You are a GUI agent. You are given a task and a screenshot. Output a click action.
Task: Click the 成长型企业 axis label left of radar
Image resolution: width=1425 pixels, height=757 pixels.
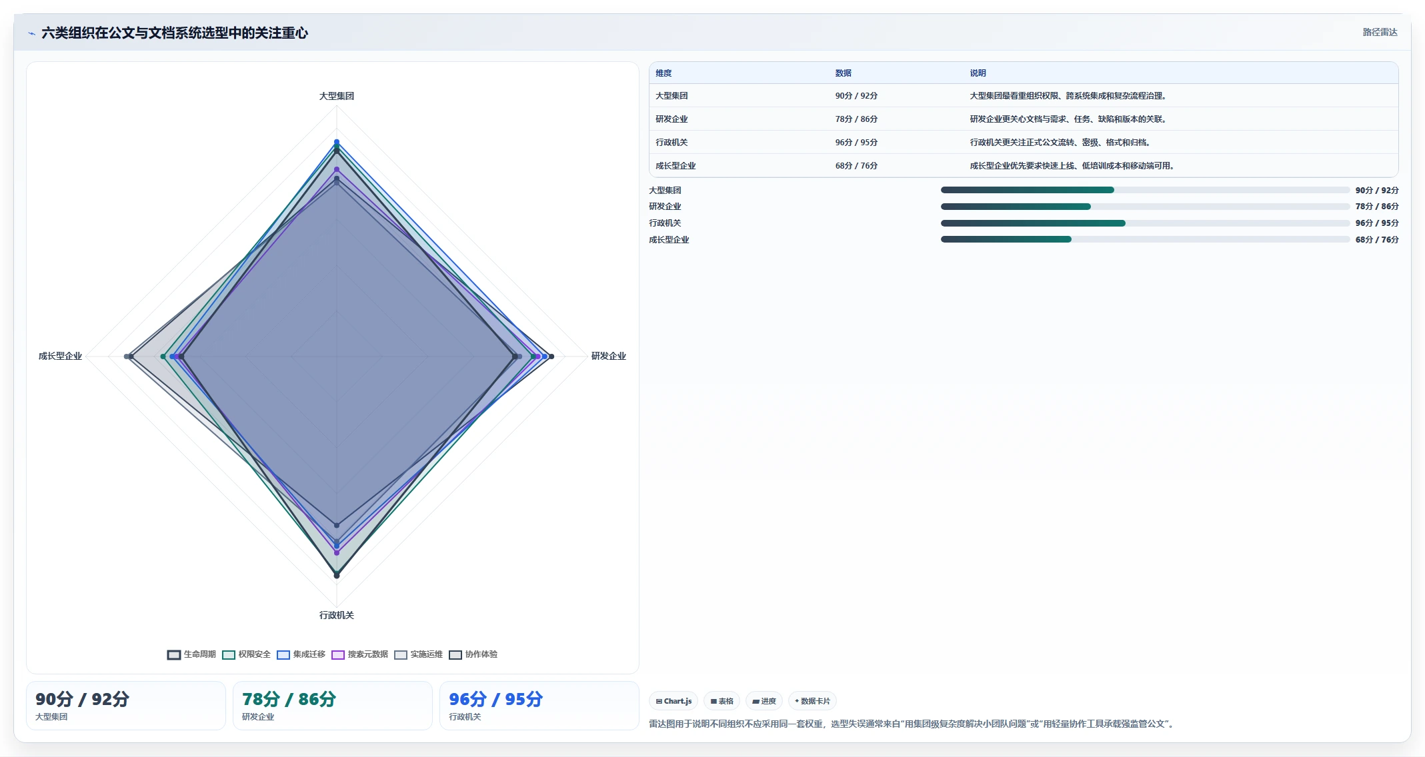pyautogui.click(x=60, y=357)
